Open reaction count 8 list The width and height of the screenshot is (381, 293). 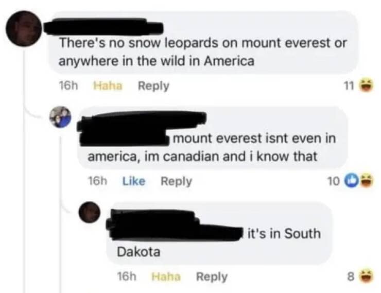[x=351, y=277]
